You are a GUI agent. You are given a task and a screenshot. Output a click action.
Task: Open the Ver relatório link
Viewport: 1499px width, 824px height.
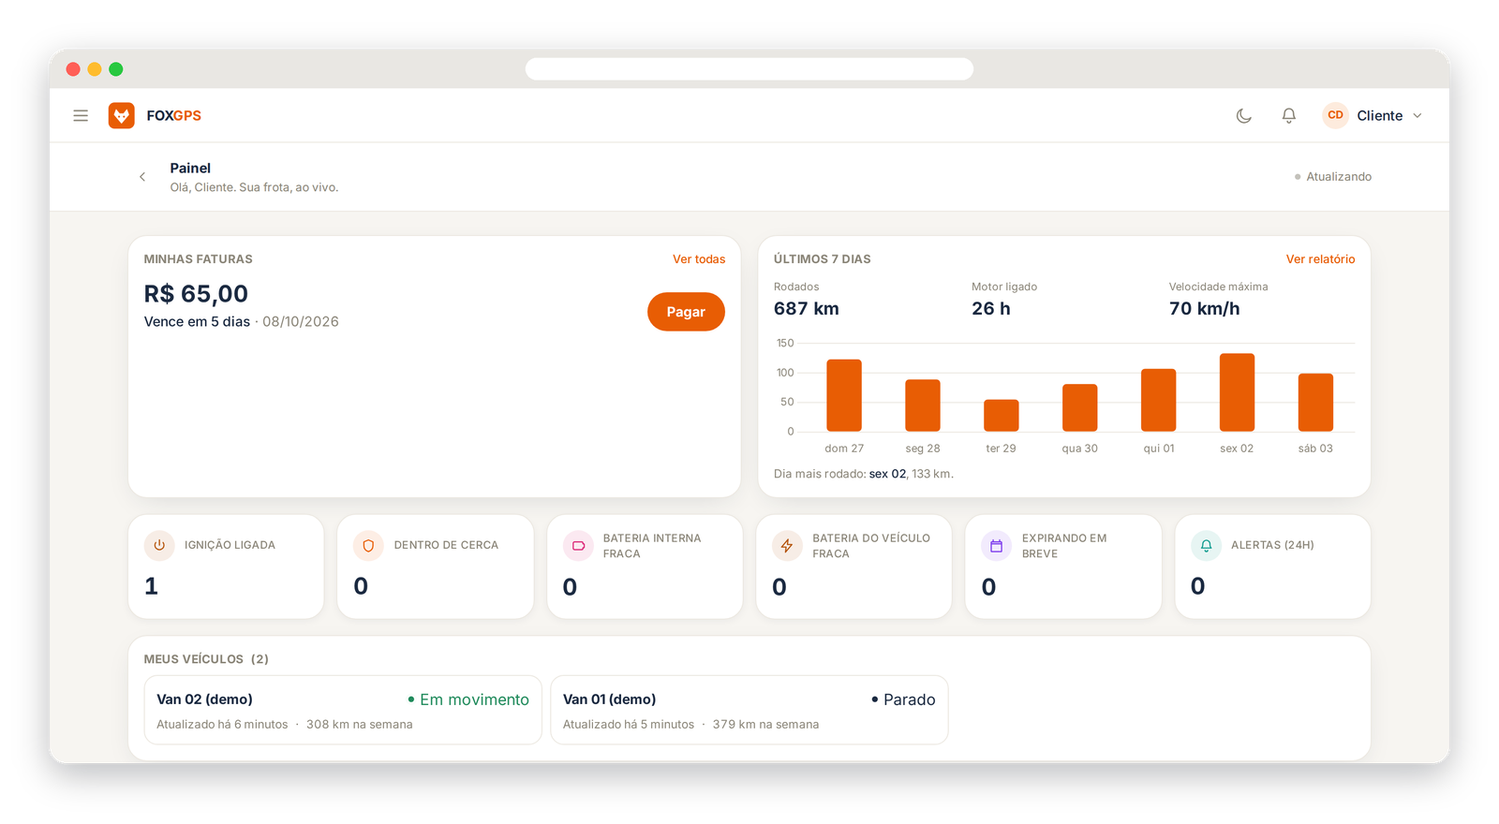(1320, 259)
